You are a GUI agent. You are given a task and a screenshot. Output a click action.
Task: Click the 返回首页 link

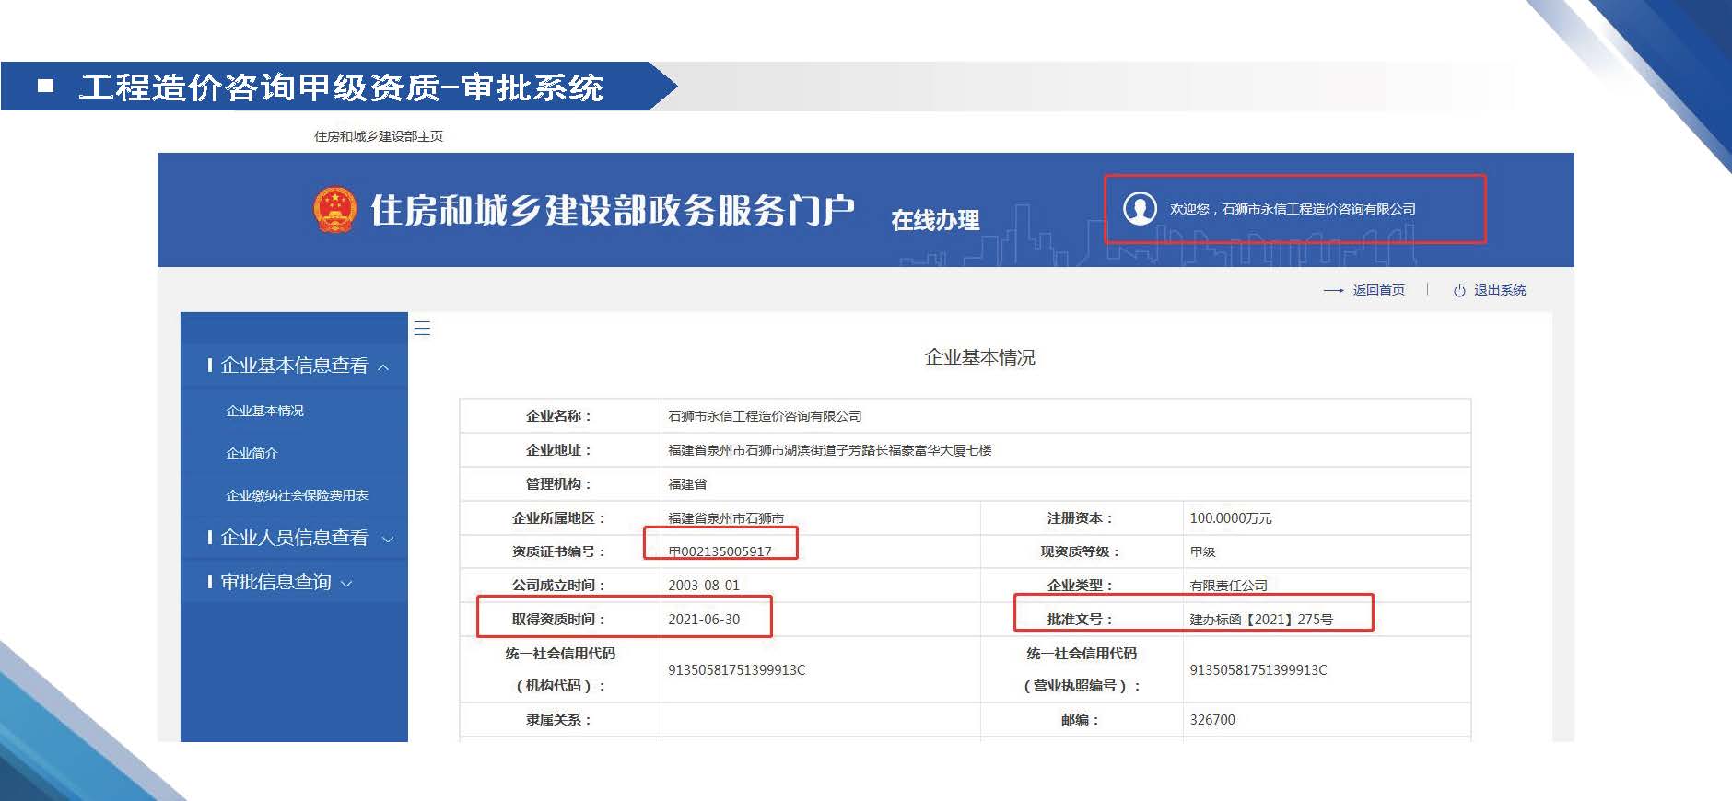[x=1378, y=290]
